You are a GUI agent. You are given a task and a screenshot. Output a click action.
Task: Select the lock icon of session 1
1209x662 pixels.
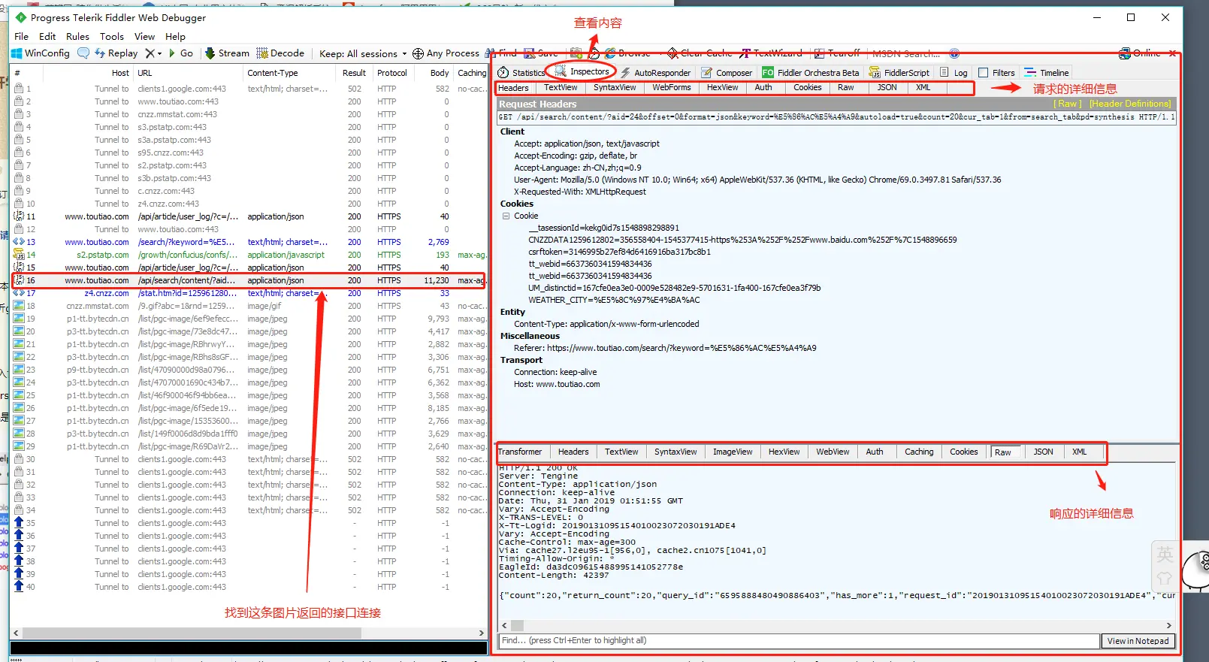[x=19, y=89]
